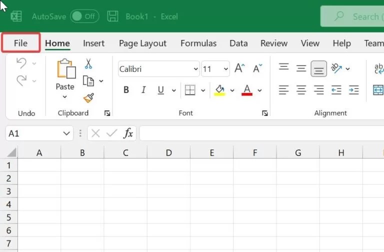The image size is (384, 252).
Task: Open the Insert tab
Action: point(94,43)
